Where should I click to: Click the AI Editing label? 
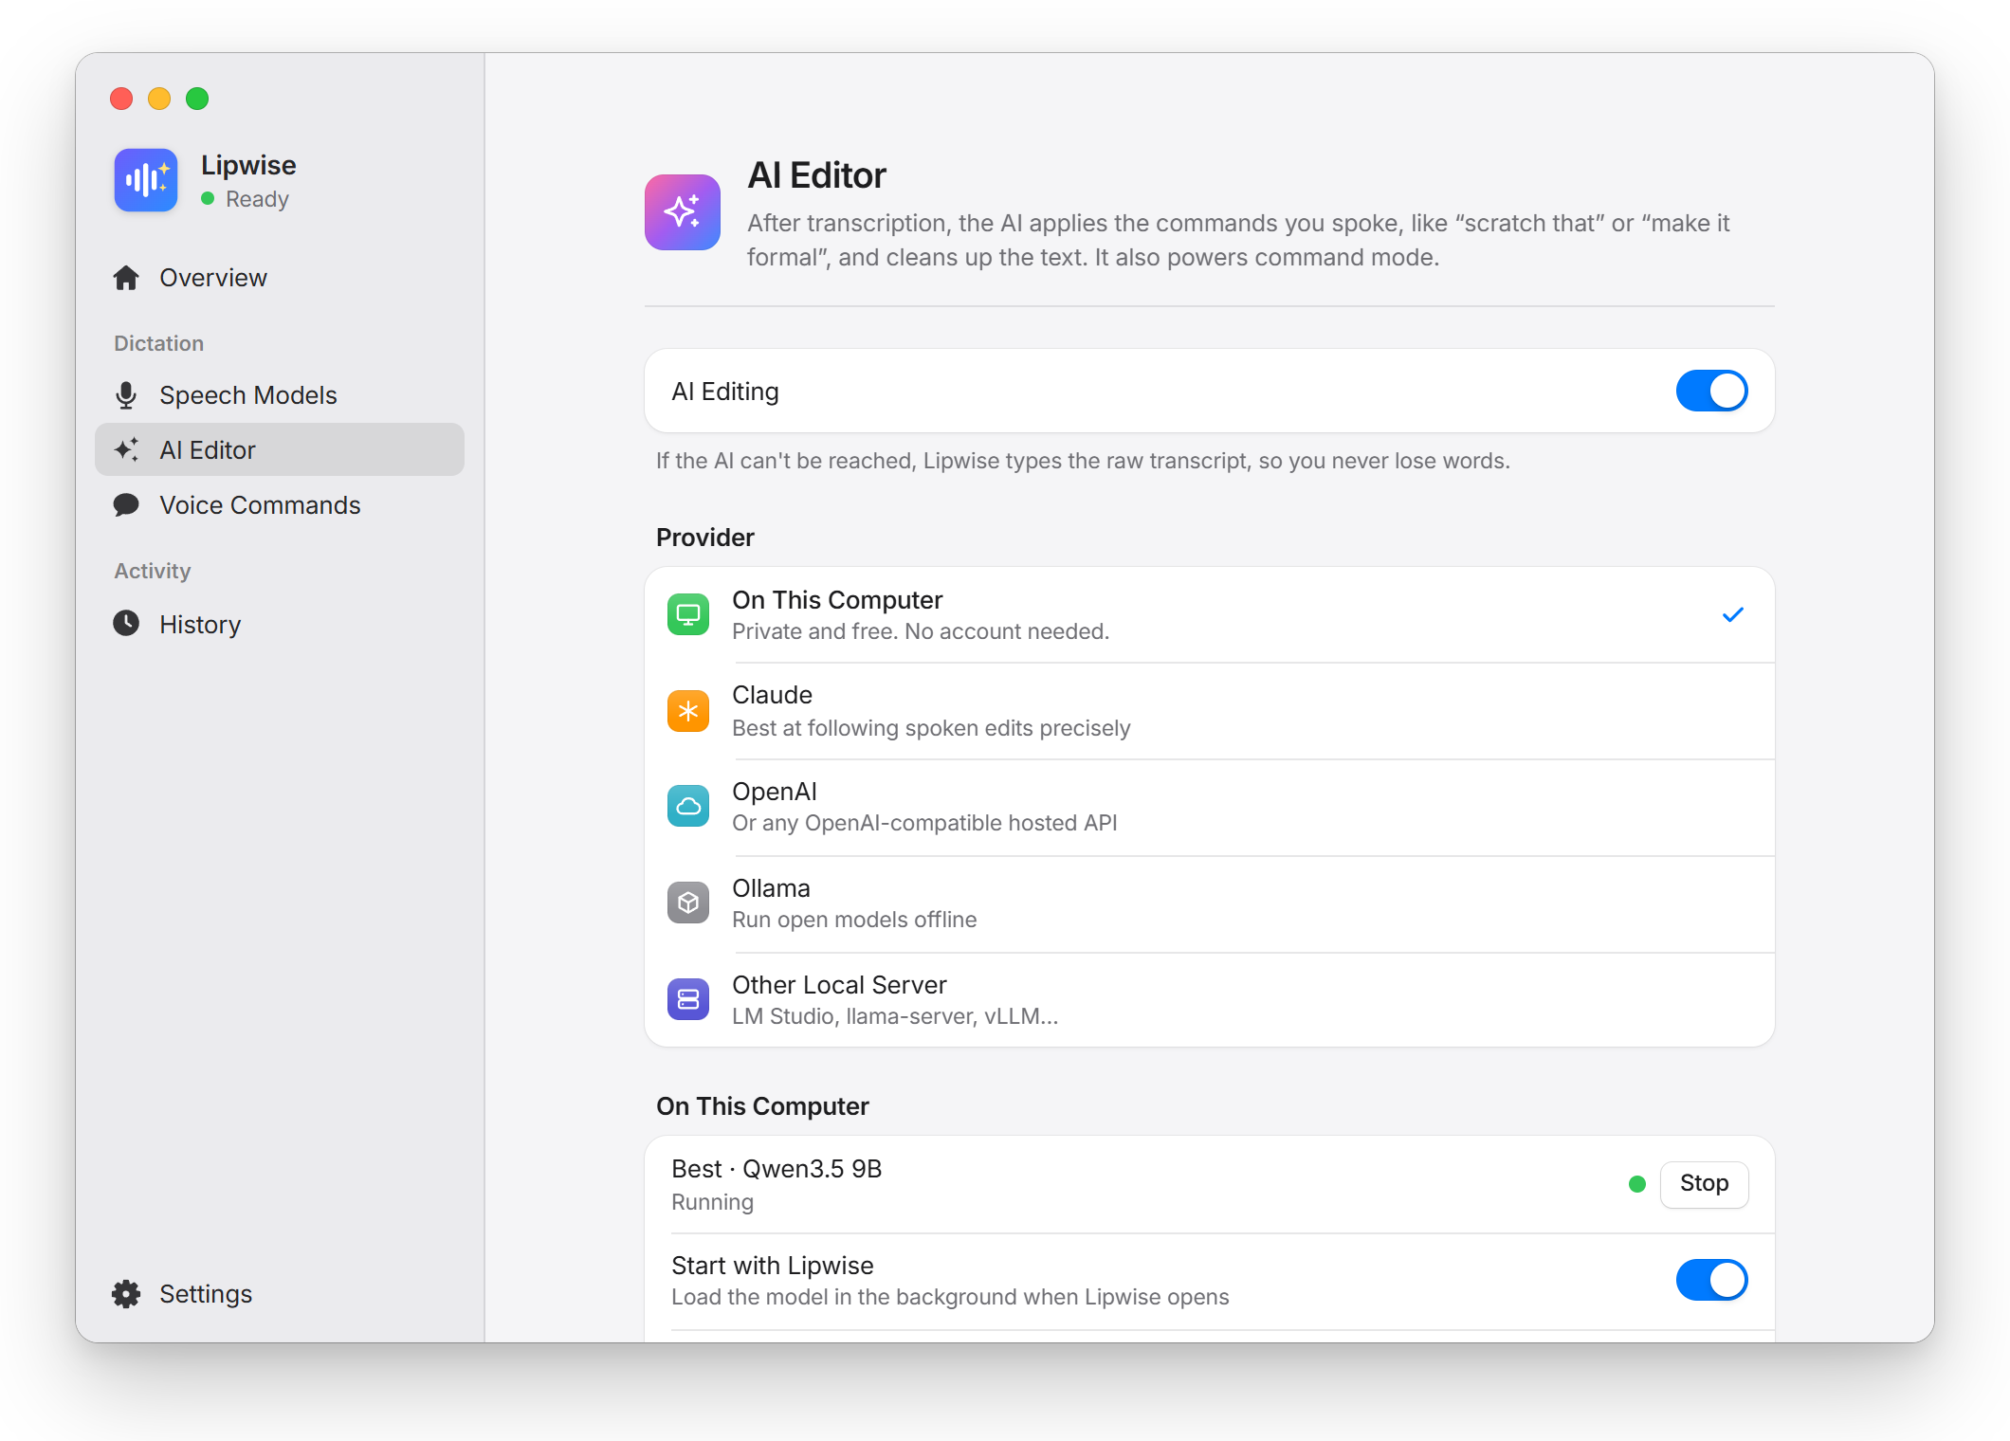(x=725, y=392)
